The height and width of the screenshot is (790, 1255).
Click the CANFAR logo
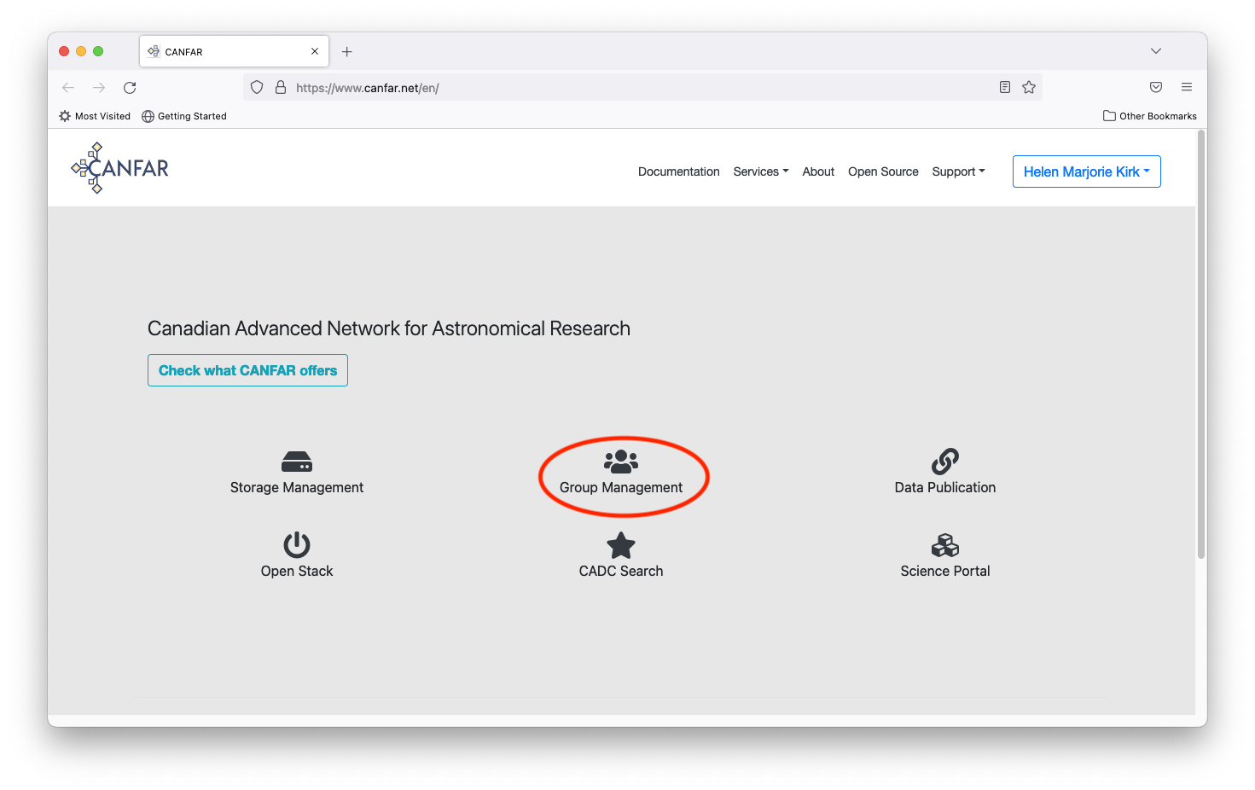click(120, 168)
